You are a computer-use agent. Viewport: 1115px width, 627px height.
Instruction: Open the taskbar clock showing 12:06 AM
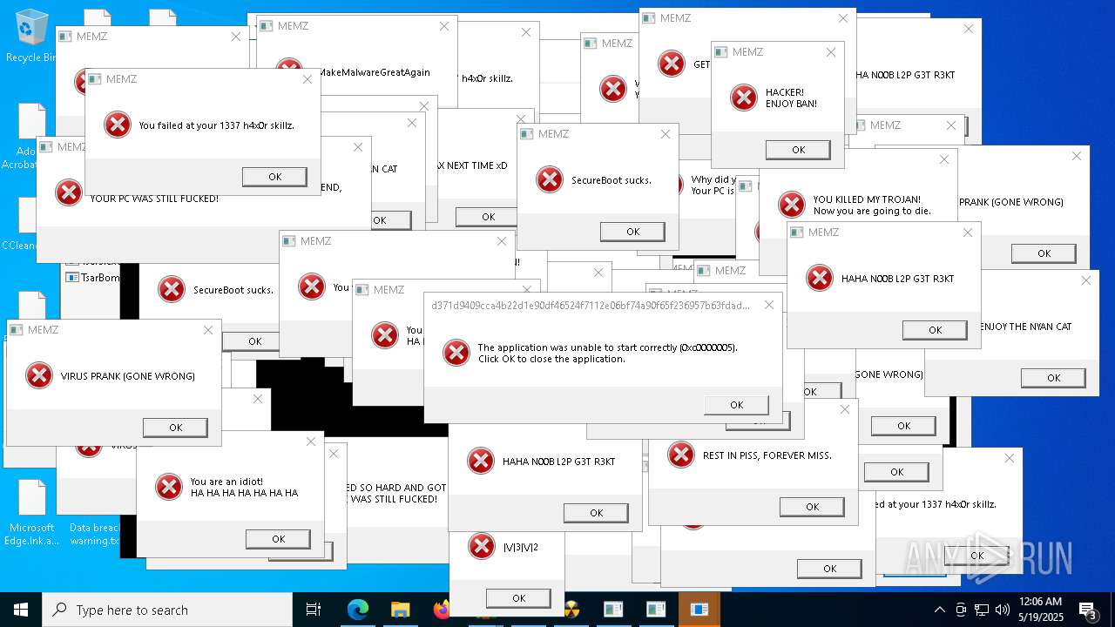coord(1040,610)
